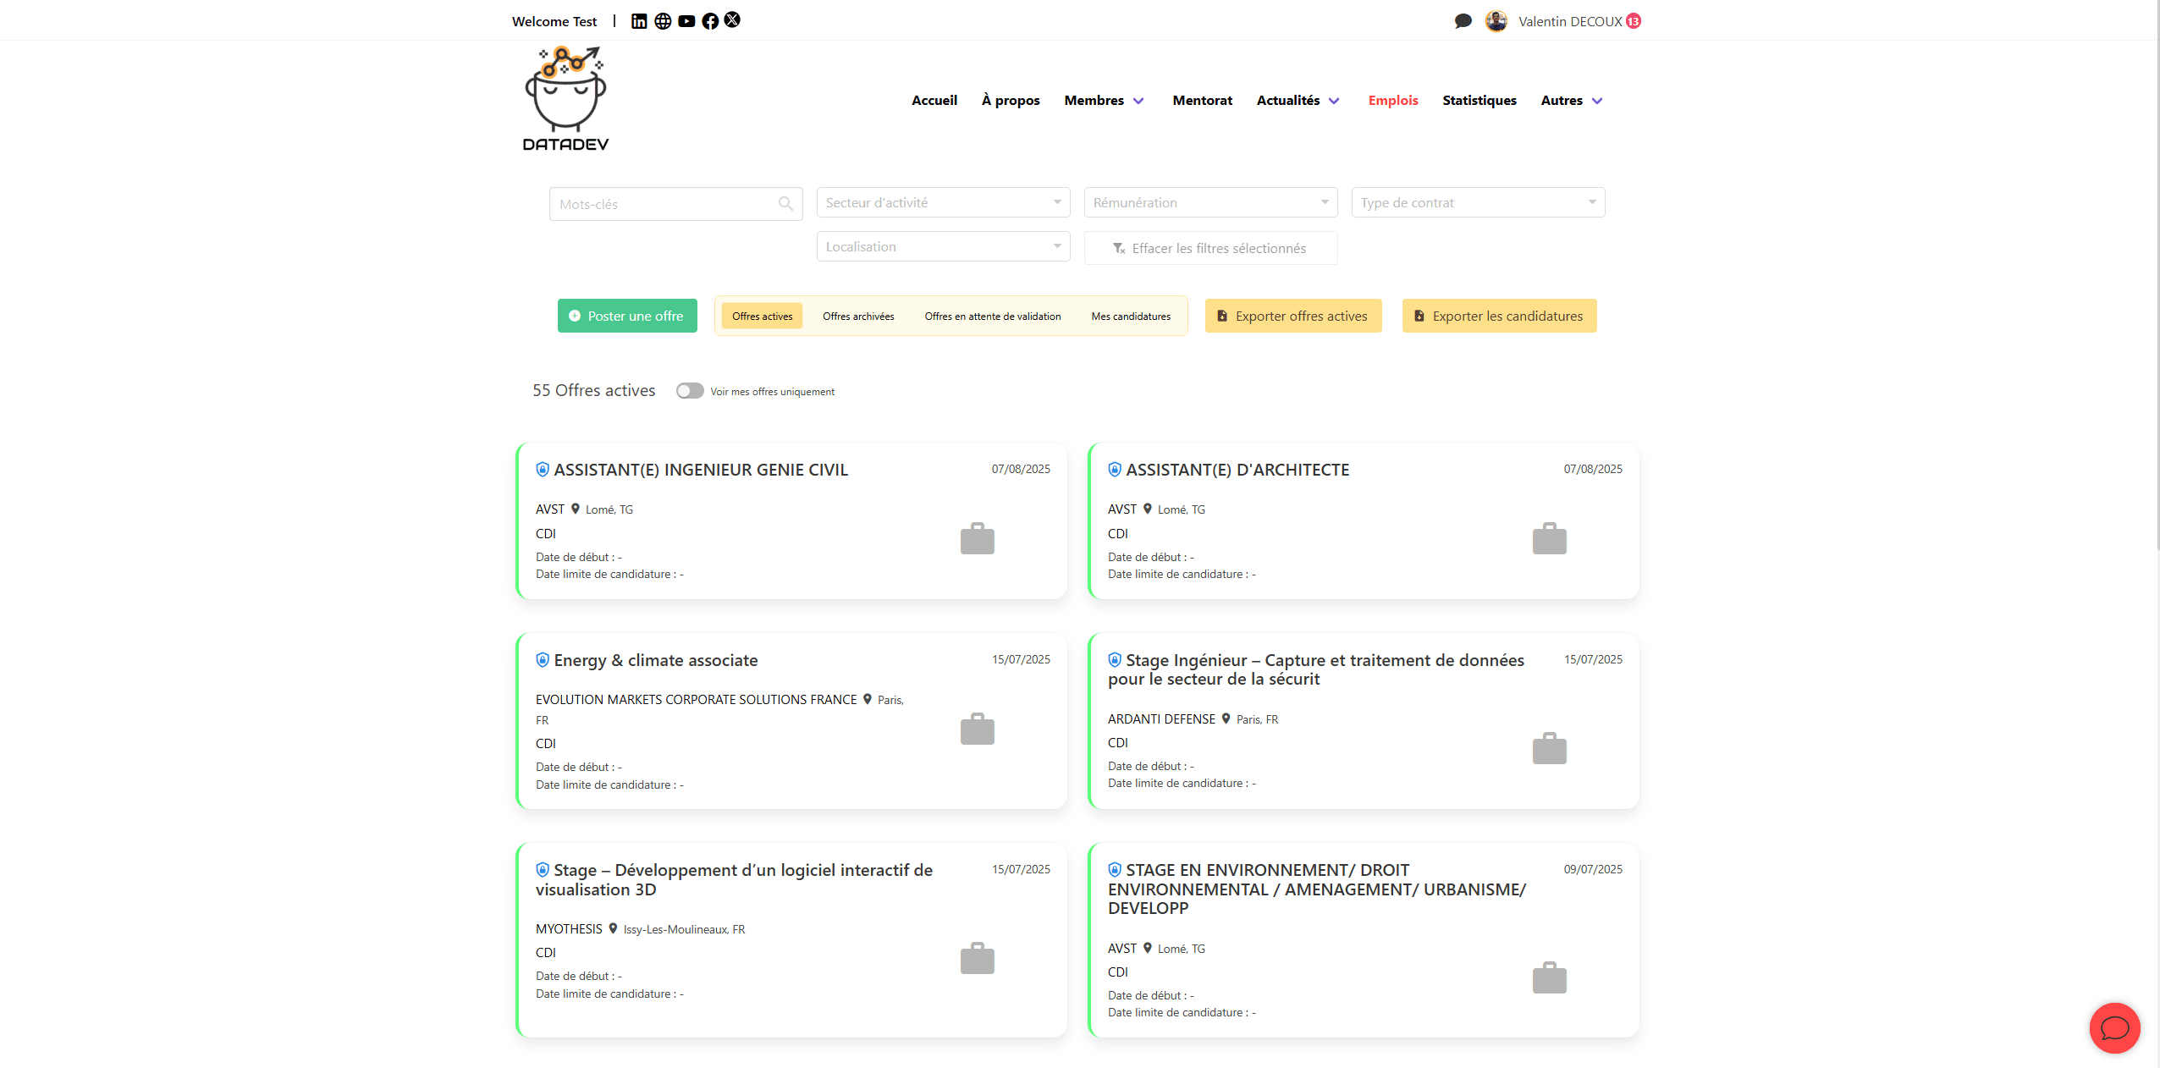Open the Secteur d'activité dropdown
This screenshot has width=2160, height=1068.
[942, 202]
